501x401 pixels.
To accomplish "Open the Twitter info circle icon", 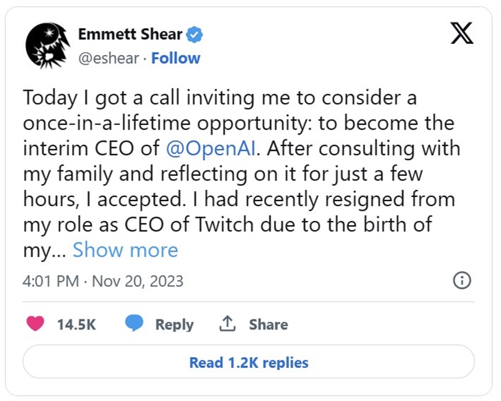I will (x=463, y=280).
